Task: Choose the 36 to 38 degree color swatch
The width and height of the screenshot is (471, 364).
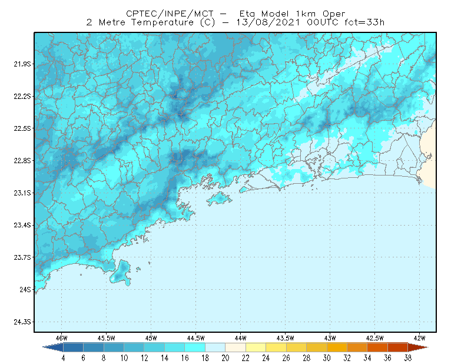Action: pos(398,348)
